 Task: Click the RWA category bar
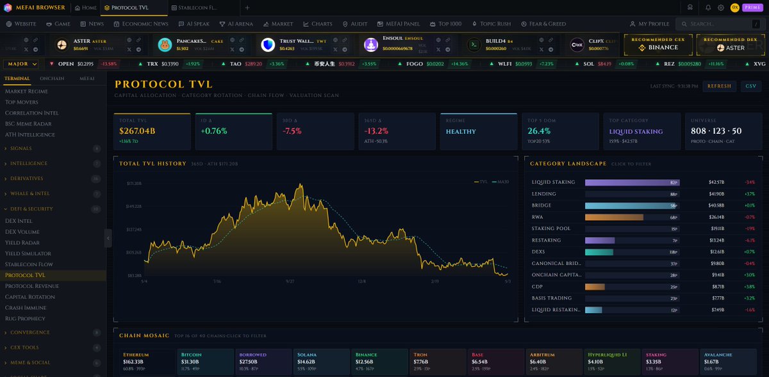pyautogui.click(x=632, y=217)
